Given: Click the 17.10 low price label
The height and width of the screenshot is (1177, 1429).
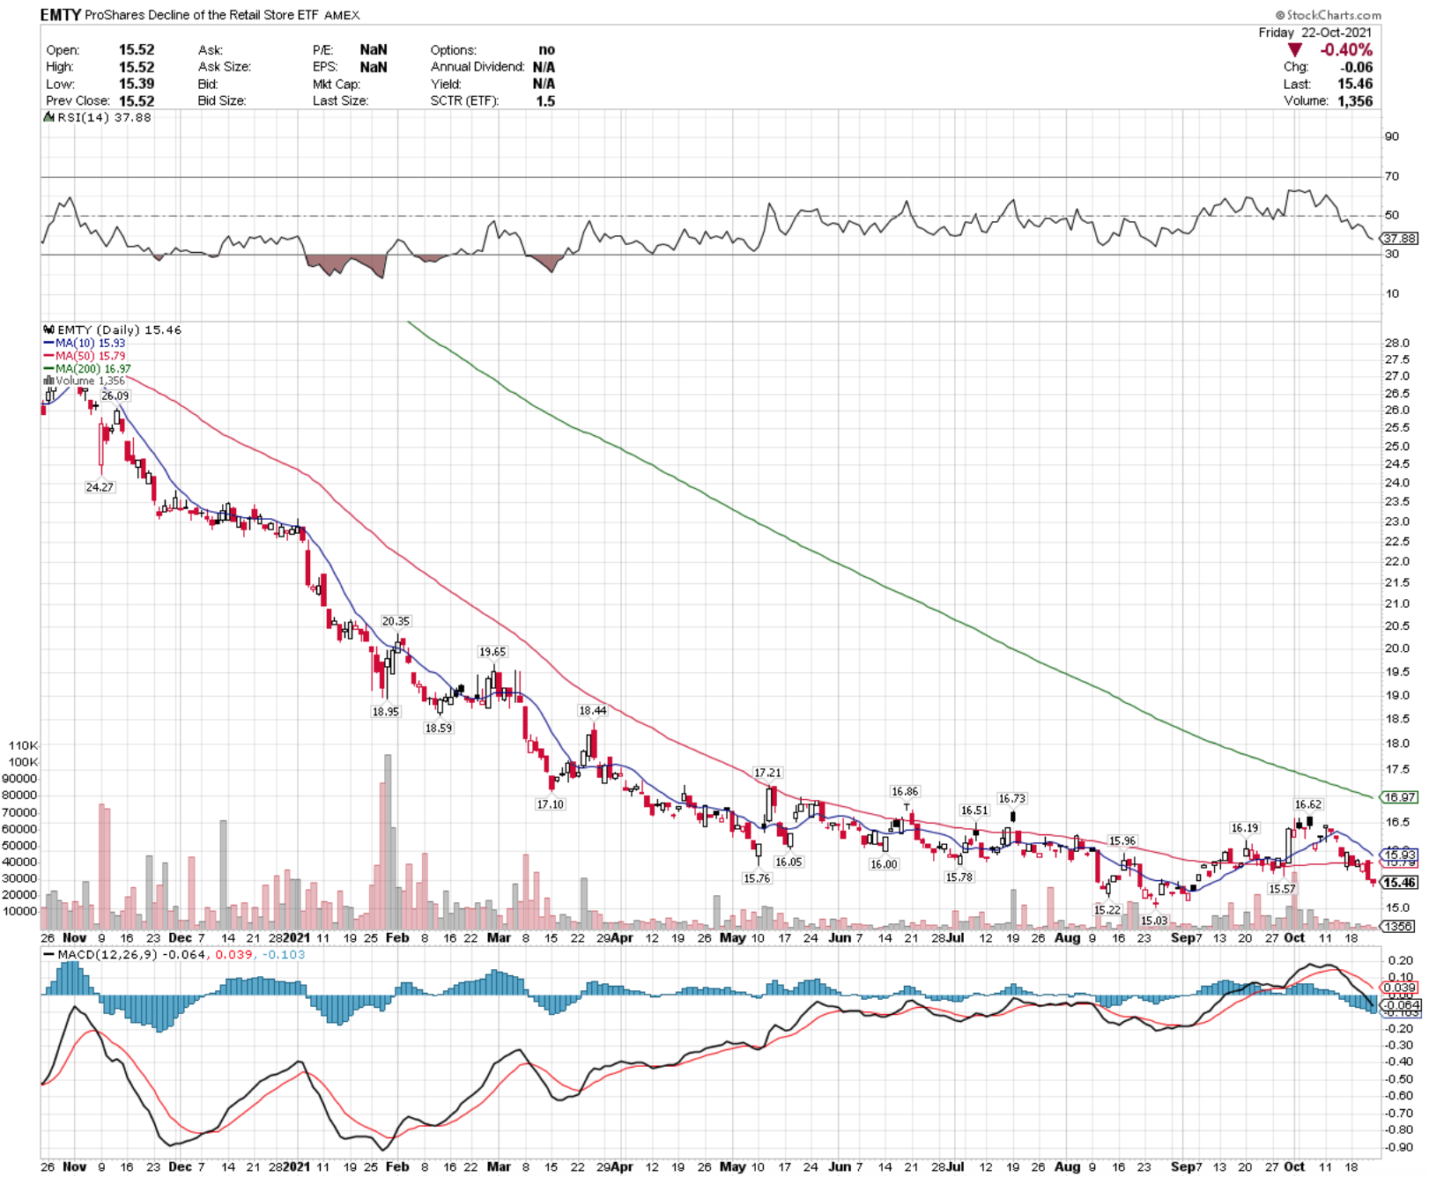Looking at the screenshot, I should tap(550, 803).
